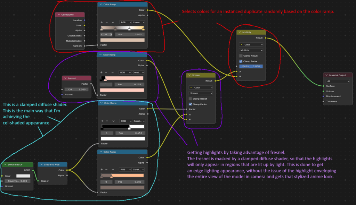Viewport: 356px width, 205px height.
Task: Open the Multiply blend mode dropdown
Action: 251,50
